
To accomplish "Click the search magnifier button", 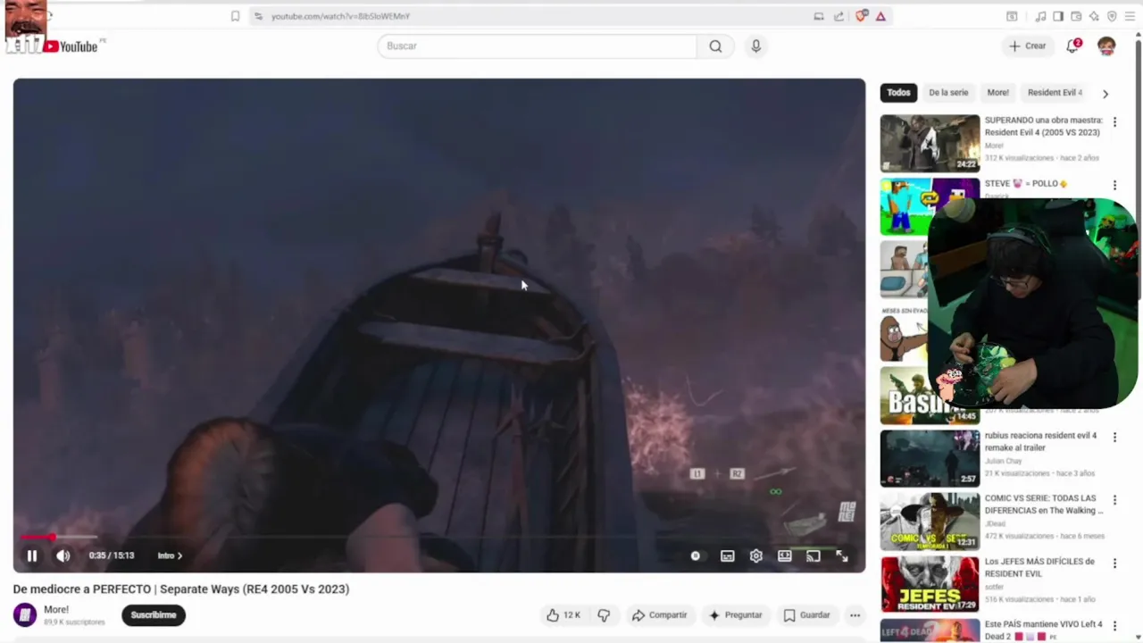I will click(x=715, y=46).
